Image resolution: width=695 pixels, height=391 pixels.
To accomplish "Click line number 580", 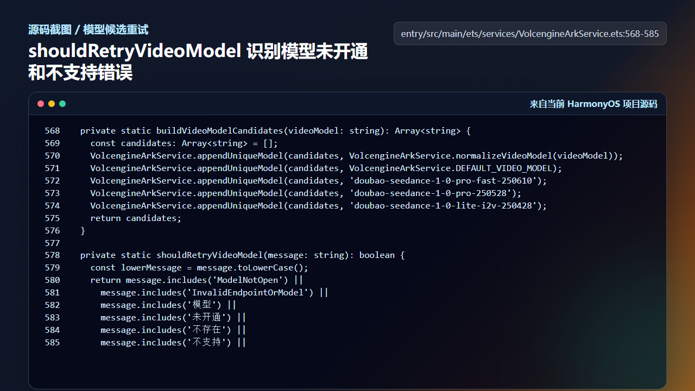I will tap(53, 280).
